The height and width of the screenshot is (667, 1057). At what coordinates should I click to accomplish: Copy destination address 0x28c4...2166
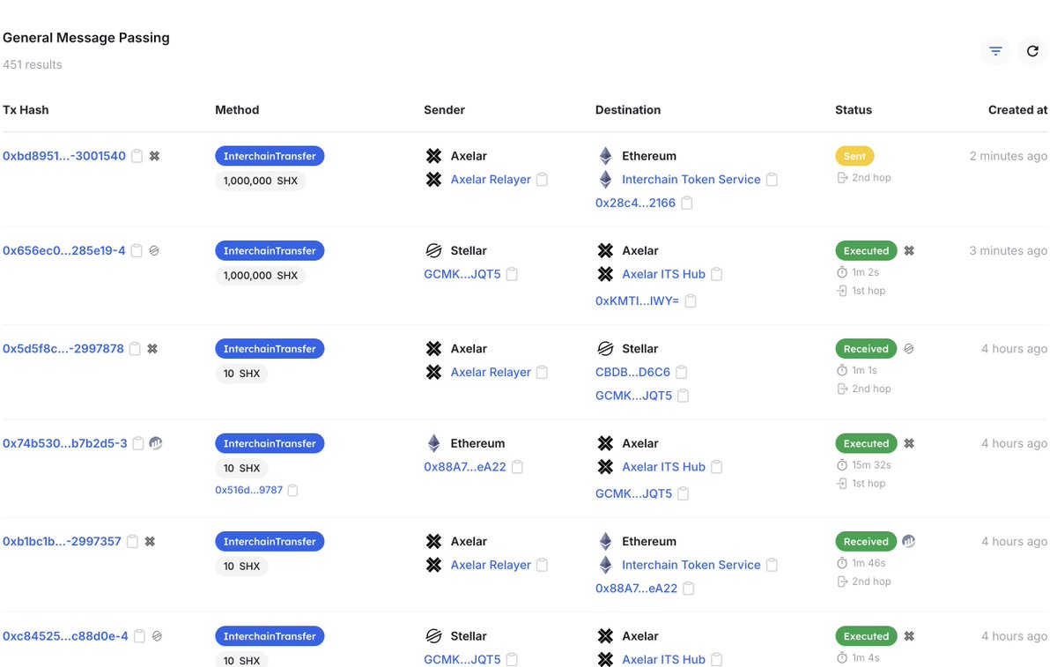tap(687, 204)
